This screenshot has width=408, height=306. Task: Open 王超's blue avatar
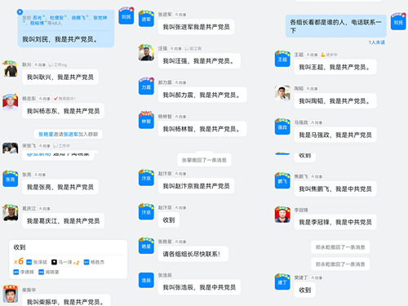click(x=282, y=59)
